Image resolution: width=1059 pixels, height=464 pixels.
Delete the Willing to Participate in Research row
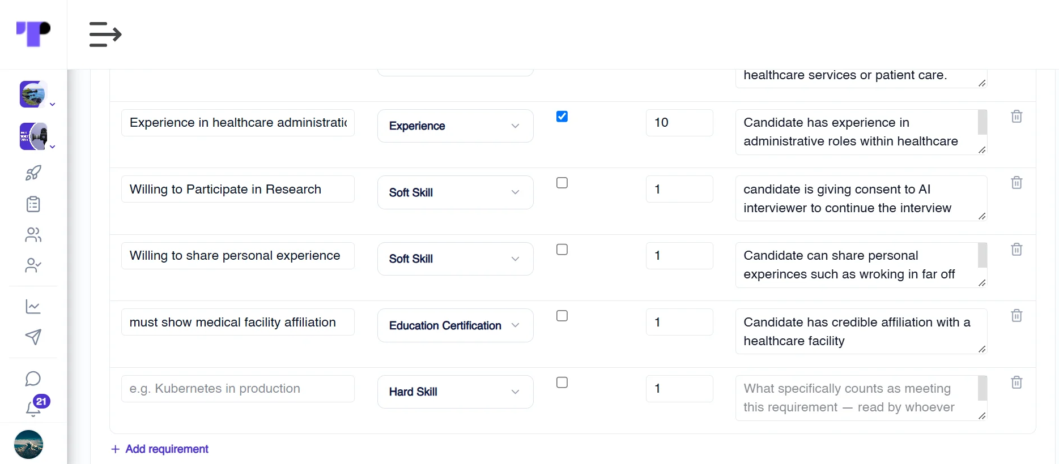coord(1017,183)
